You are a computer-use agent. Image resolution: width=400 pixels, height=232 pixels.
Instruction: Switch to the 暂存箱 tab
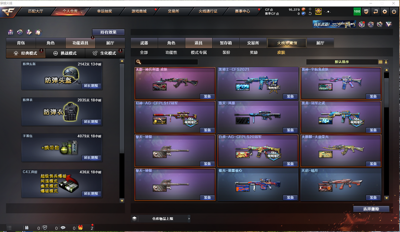(x=226, y=43)
